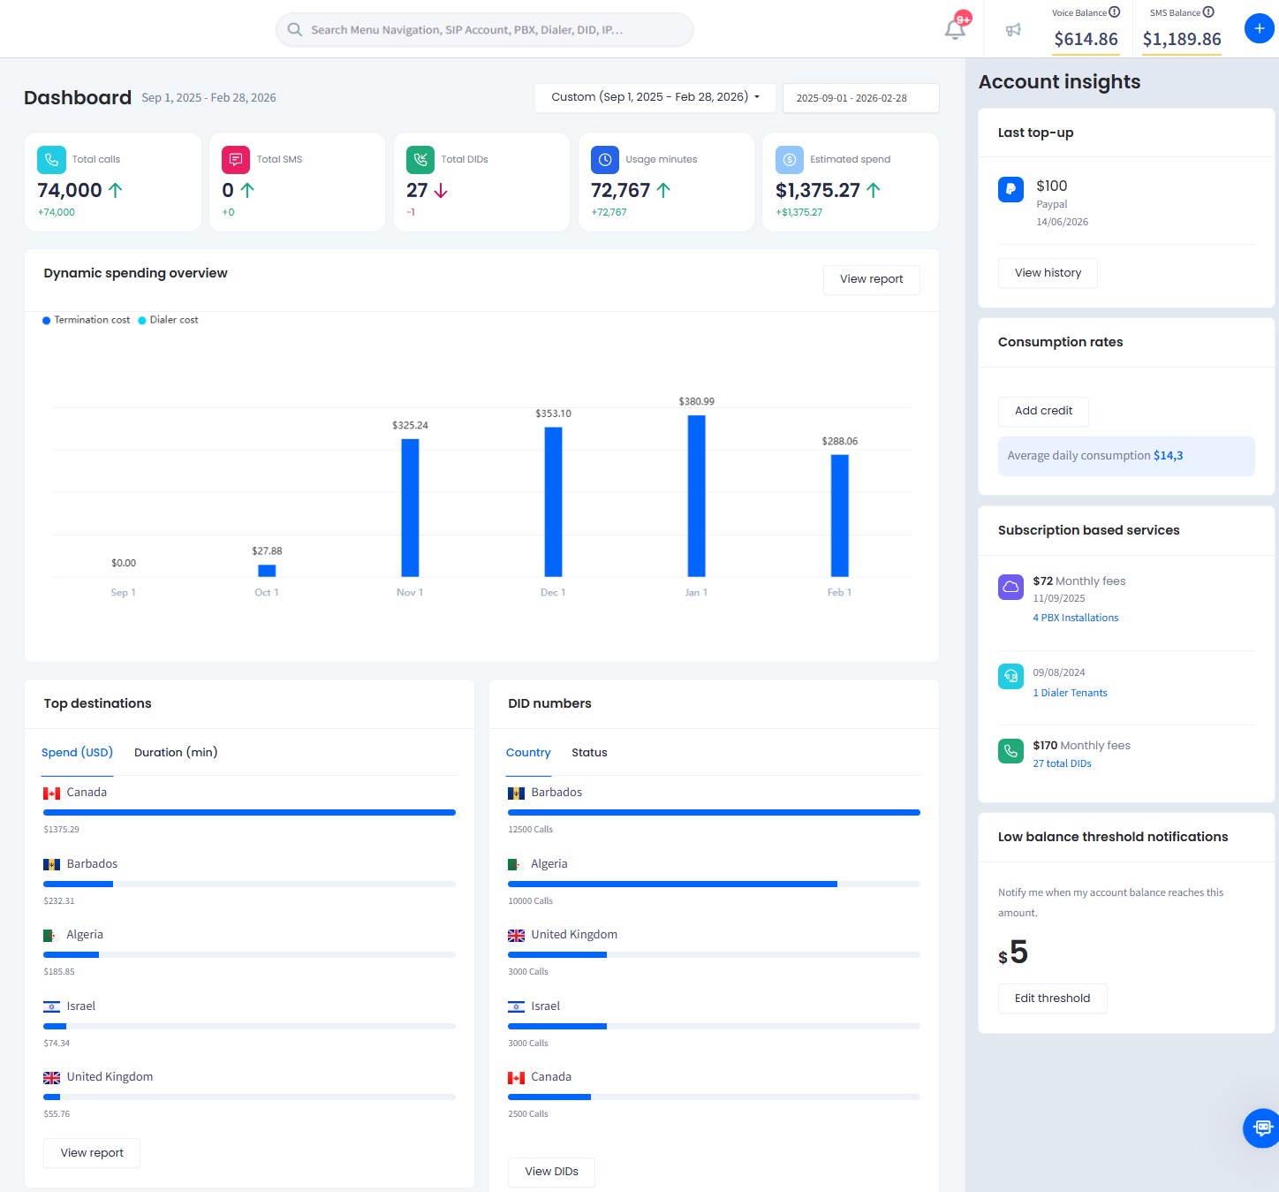This screenshot has height=1192, width=1279.
Task: Click the Canada flag in Top destinations
Action: click(52, 793)
